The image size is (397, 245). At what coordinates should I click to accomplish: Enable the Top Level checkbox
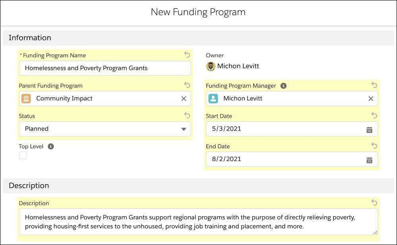[23, 155]
